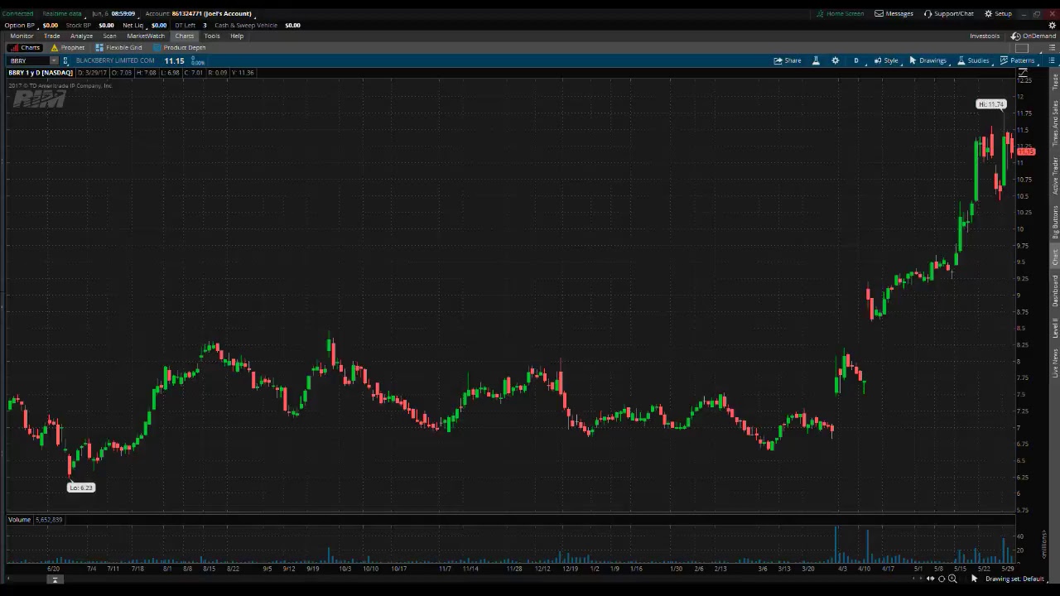Switch to the Tools tab
This screenshot has height=596, width=1060.
(212, 36)
